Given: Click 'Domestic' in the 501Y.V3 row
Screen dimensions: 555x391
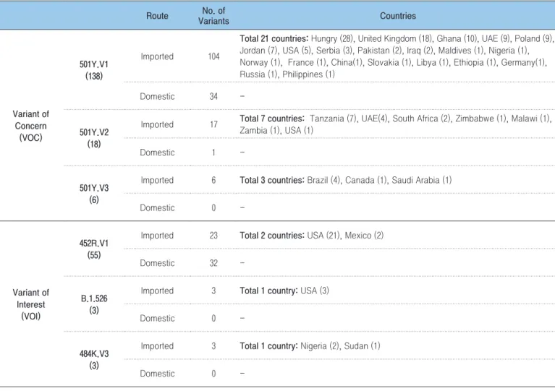Looking at the screenshot, I should [157, 208].
